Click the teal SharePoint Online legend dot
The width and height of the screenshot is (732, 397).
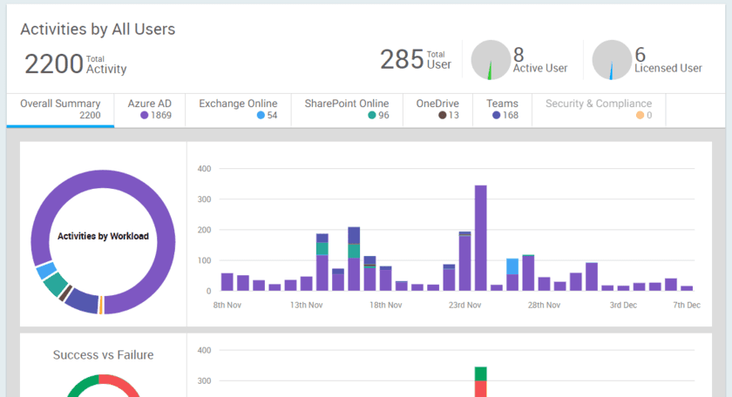[371, 115]
